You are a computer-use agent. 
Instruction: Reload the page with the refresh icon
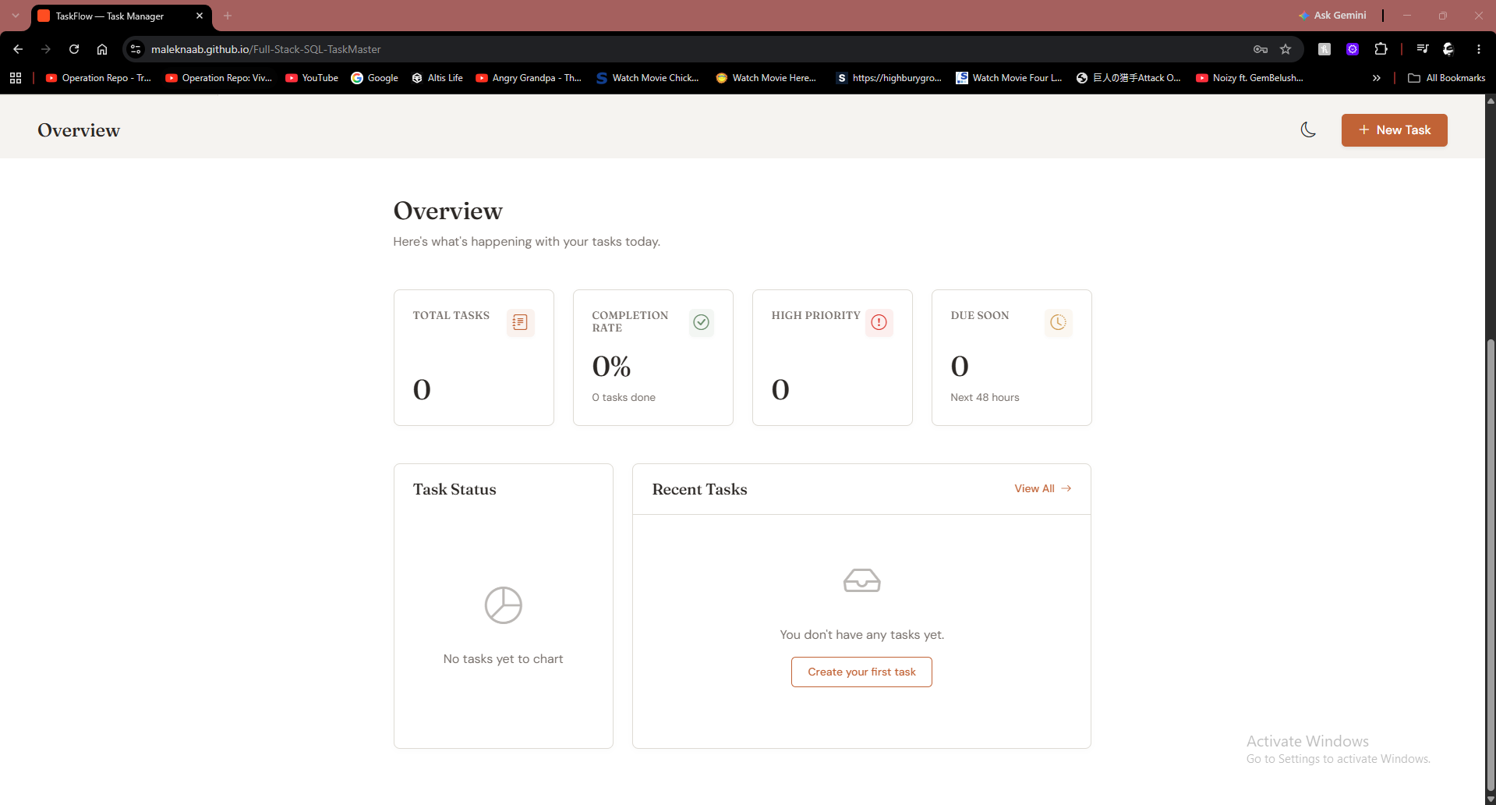74,49
